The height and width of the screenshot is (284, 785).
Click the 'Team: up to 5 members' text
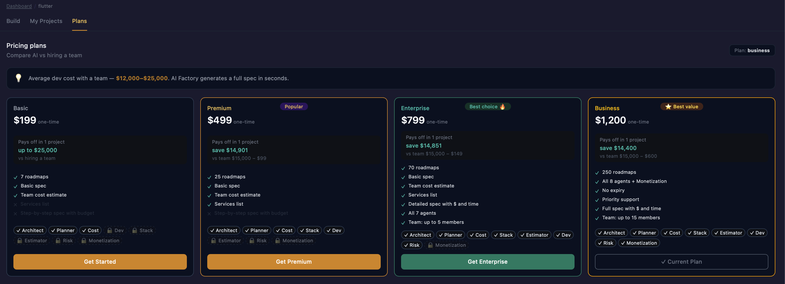436,222
